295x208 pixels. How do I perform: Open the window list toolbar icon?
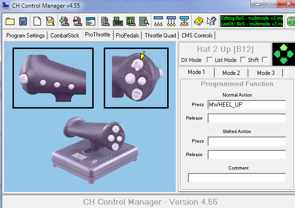(x=90, y=21)
